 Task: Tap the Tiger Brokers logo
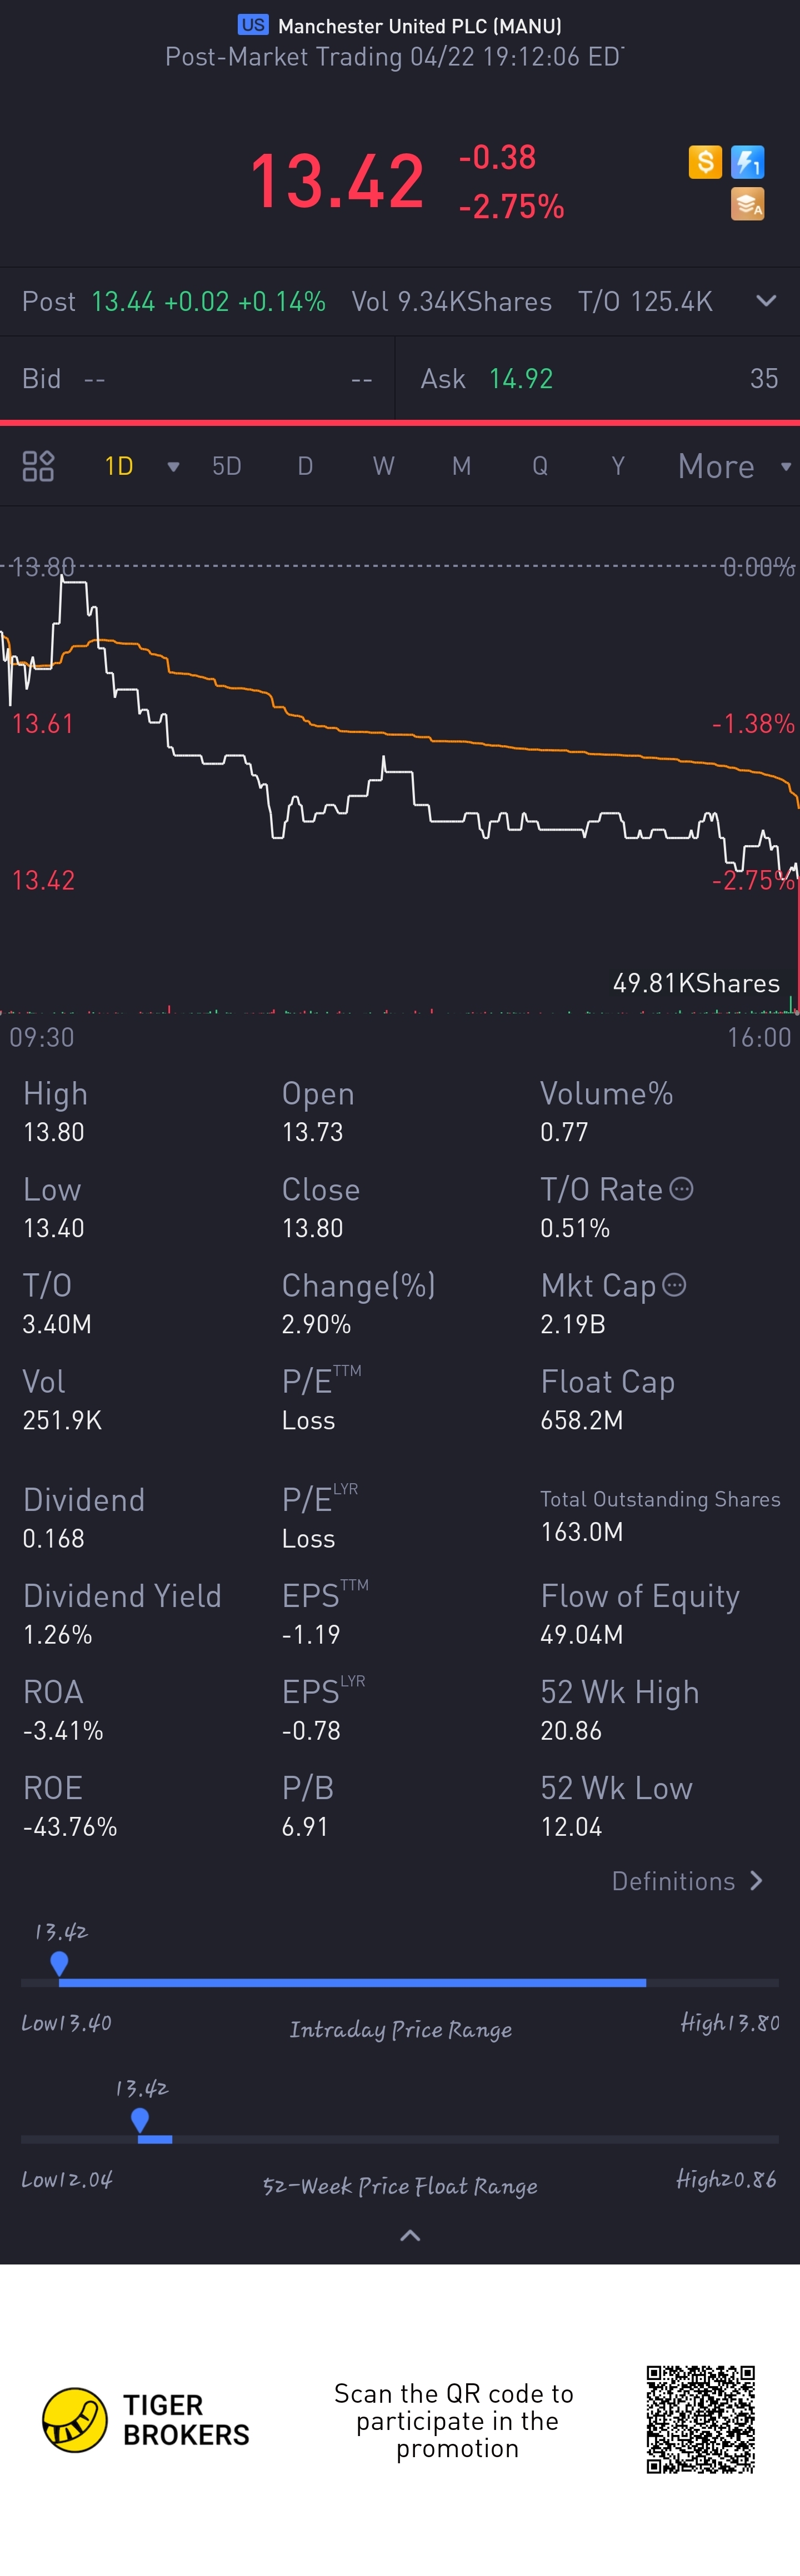[75, 2420]
